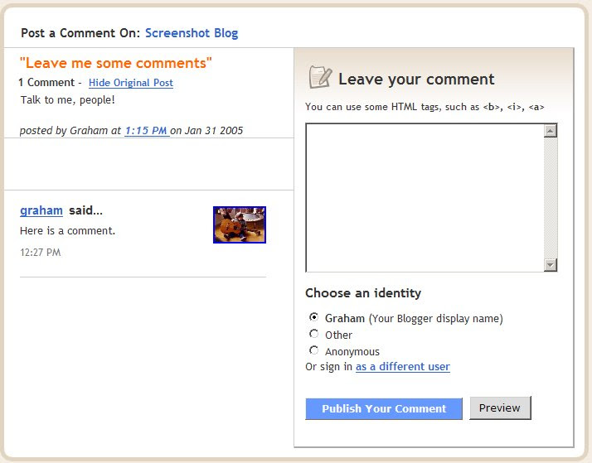Screen dimensions: 592x463
Task: Click the notepad pencil comment icon
Action: coord(320,77)
